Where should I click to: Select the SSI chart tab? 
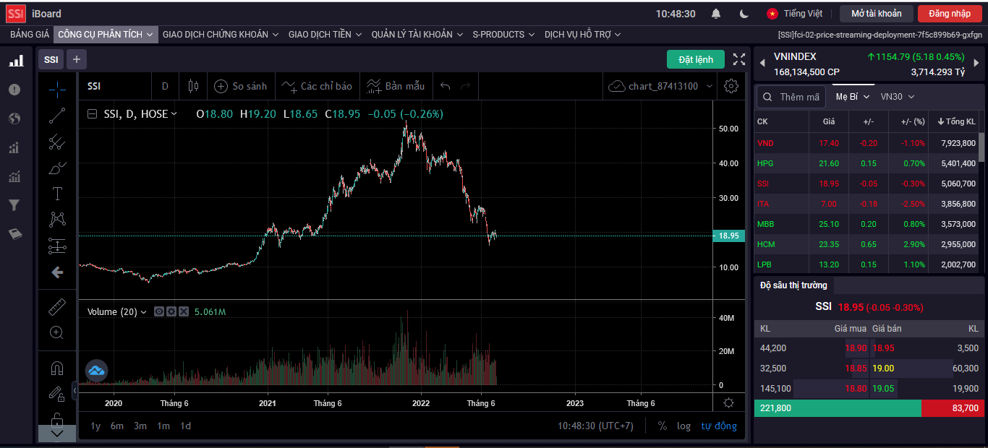point(51,59)
